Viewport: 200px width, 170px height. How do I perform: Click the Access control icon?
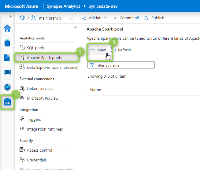(22, 150)
